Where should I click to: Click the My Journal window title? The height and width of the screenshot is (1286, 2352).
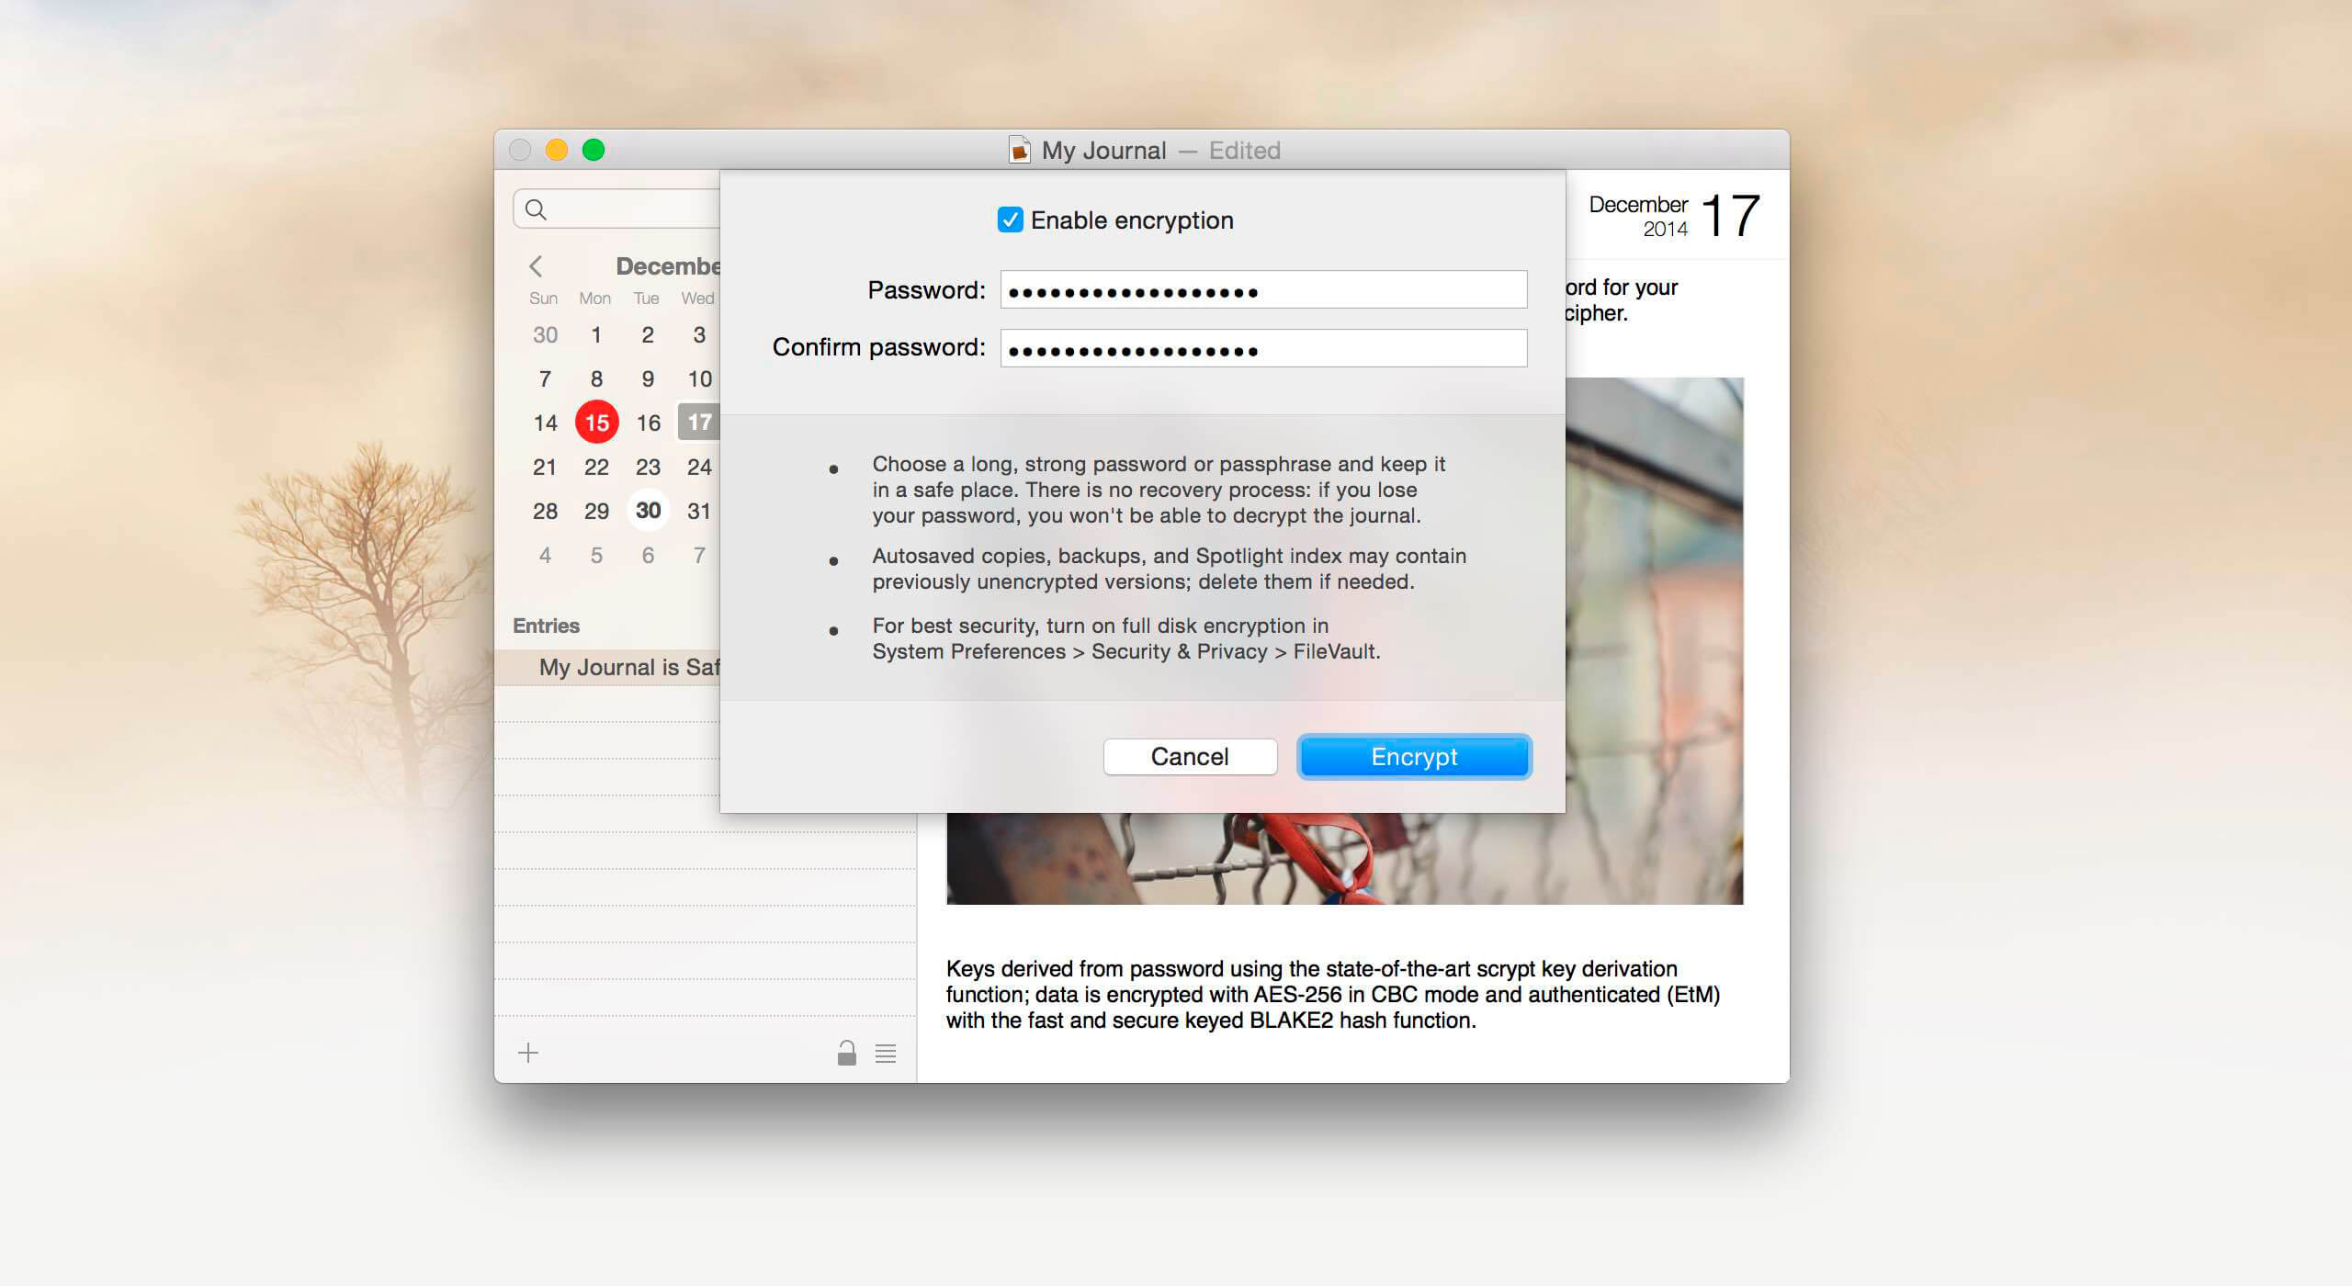[1103, 151]
